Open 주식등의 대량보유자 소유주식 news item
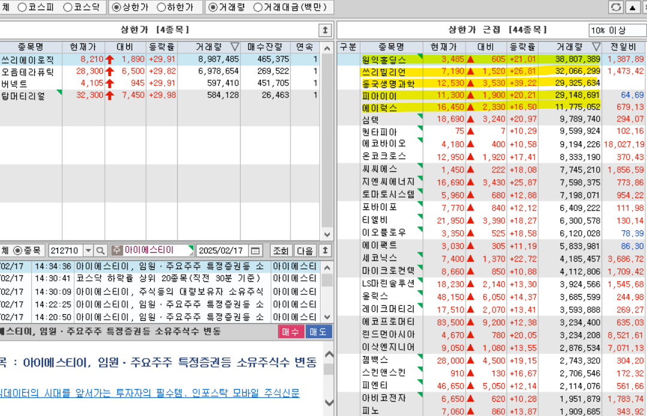Screen dimensions: 647x416 [x=160, y=291]
